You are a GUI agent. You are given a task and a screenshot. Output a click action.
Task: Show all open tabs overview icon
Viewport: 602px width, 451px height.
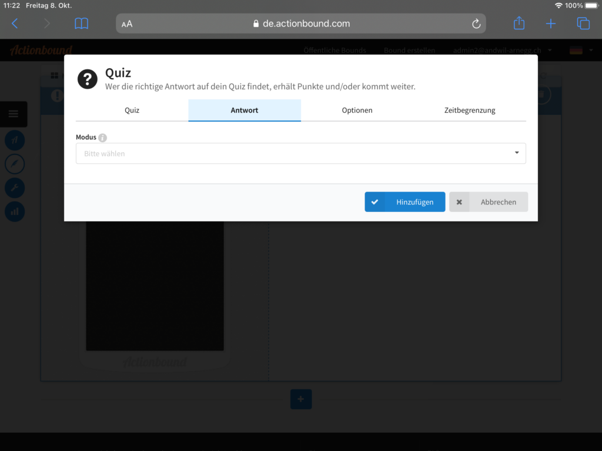583,23
